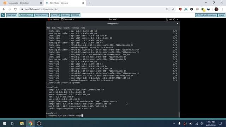
Task: Open the terminal View menu
Action: (59, 28)
